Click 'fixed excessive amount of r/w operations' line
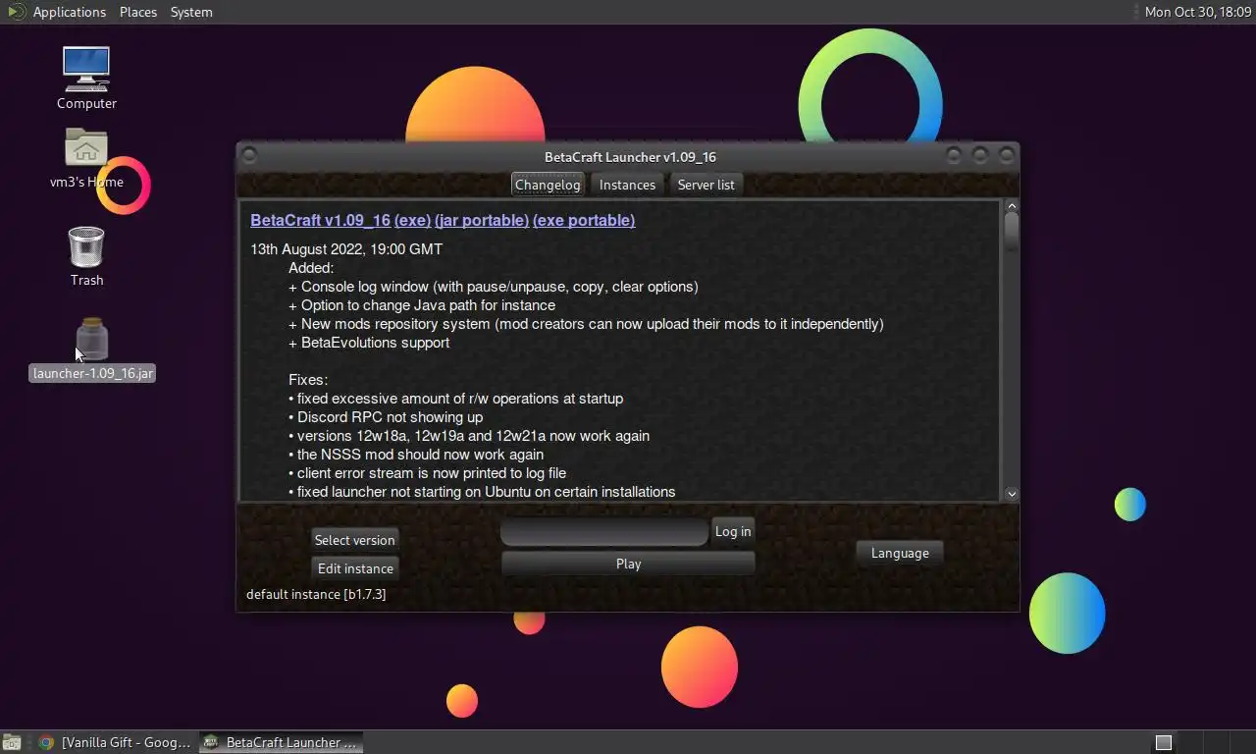Screen dimensions: 1256x754 coord(456,399)
